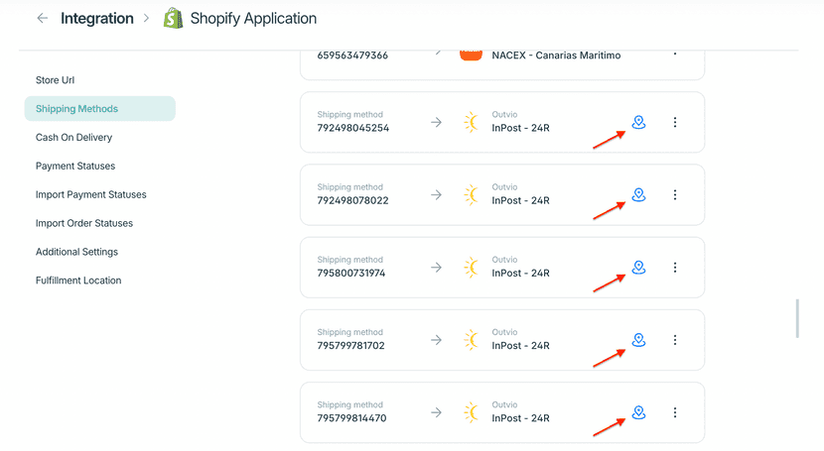Select Cash On Delivery in sidebar
824x451 pixels.
(73, 138)
